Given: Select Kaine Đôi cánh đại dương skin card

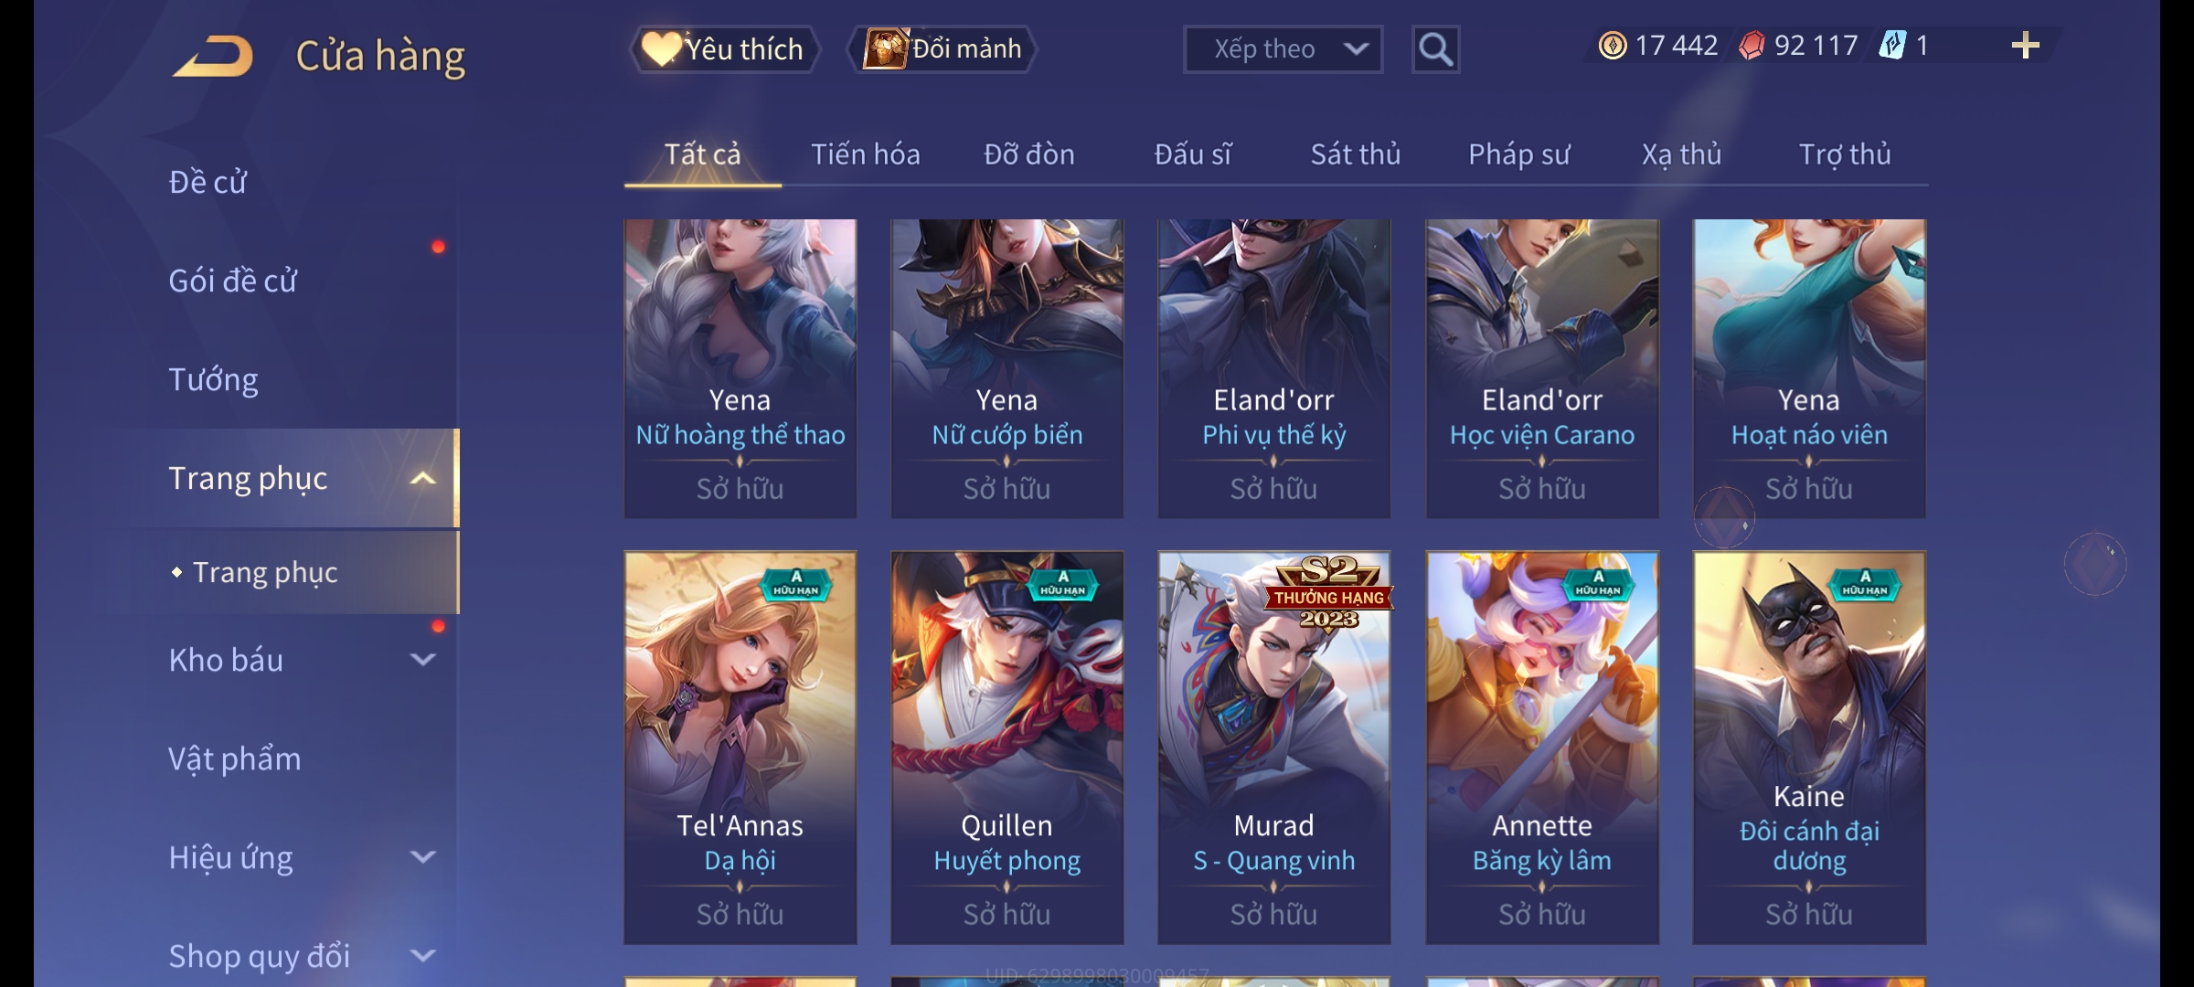Looking at the screenshot, I should coord(1809,748).
